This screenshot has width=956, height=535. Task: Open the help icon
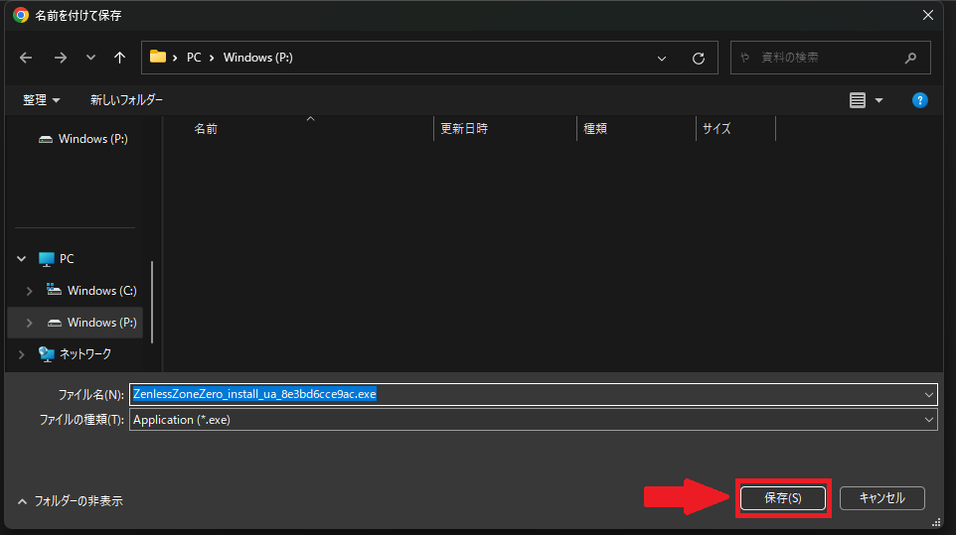(919, 100)
